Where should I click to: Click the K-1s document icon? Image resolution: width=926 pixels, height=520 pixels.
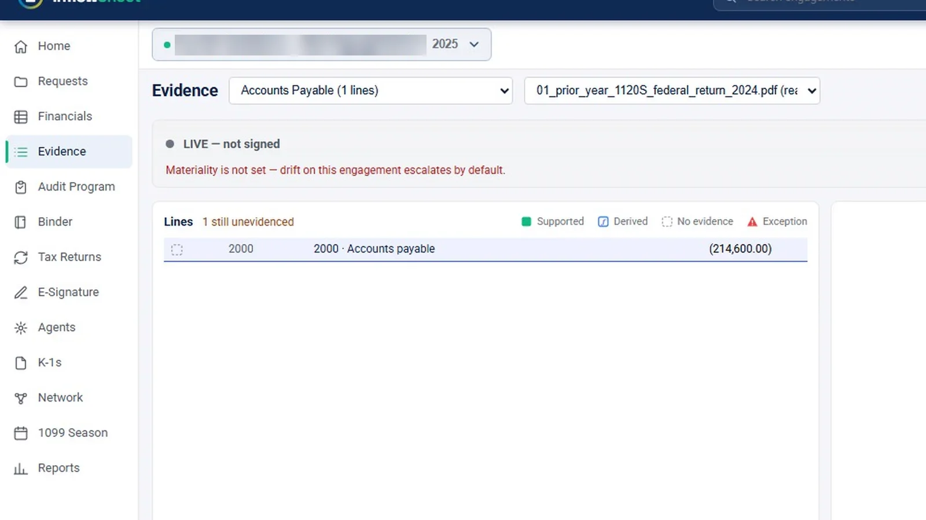click(21, 363)
